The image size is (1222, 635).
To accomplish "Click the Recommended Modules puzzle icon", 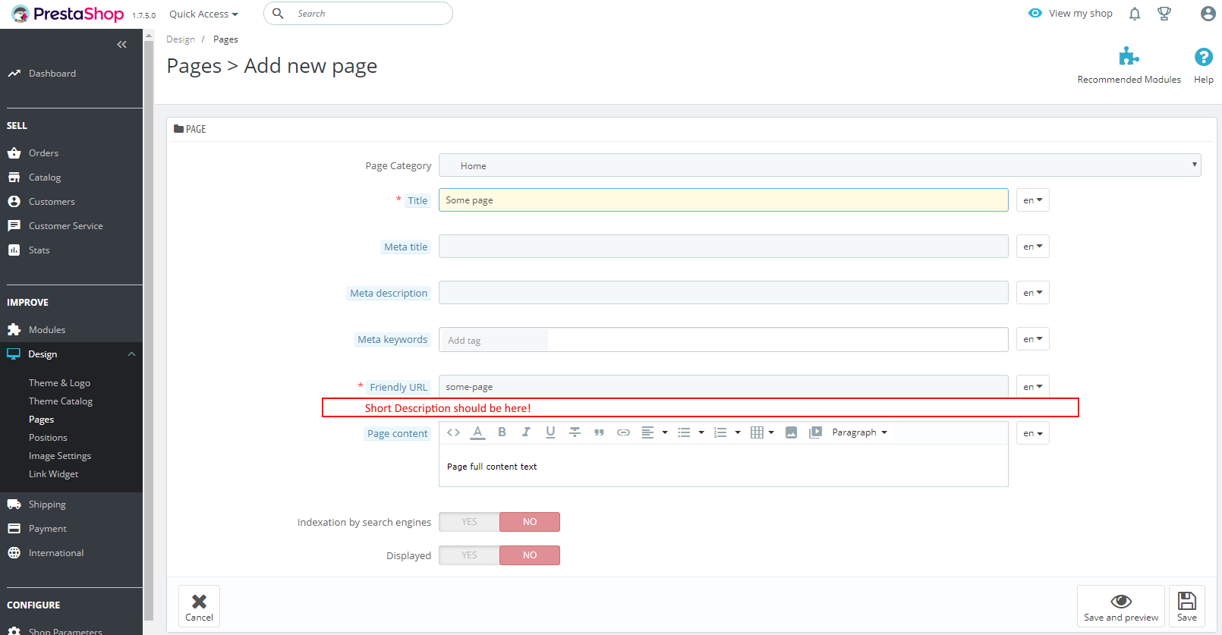I will [x=1129, y=56].
